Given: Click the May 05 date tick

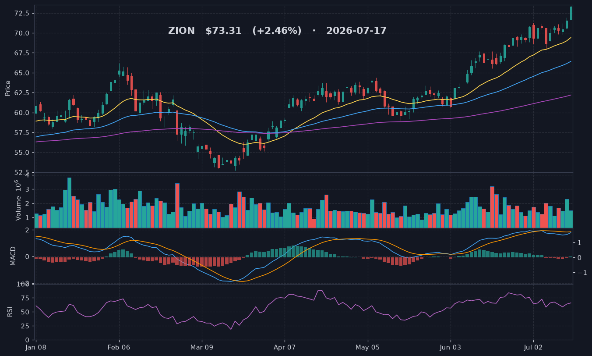Looking at the screenshot, I should pos(367,347).
